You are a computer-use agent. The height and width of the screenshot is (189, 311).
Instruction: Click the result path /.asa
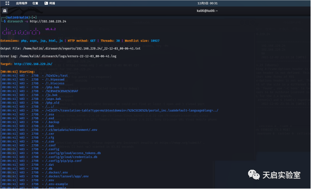coord(50,114)
